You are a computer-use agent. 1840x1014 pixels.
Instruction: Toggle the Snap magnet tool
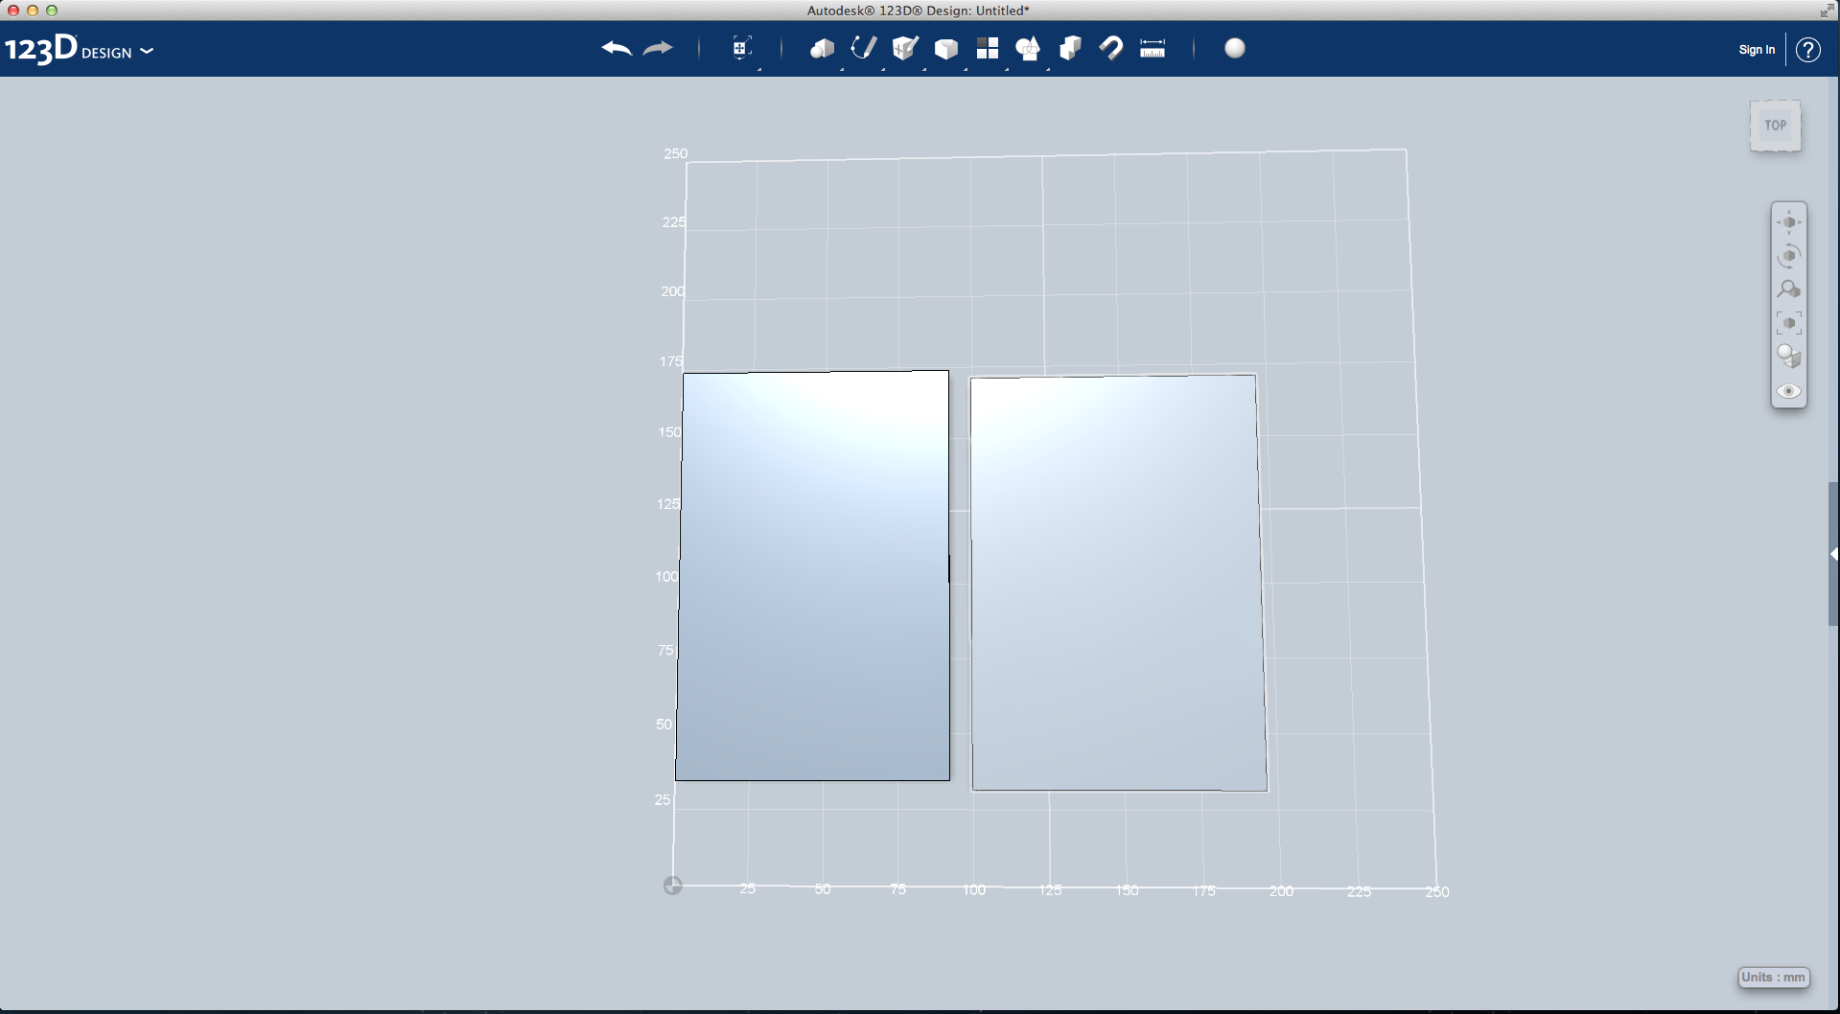coord(1111,48)
